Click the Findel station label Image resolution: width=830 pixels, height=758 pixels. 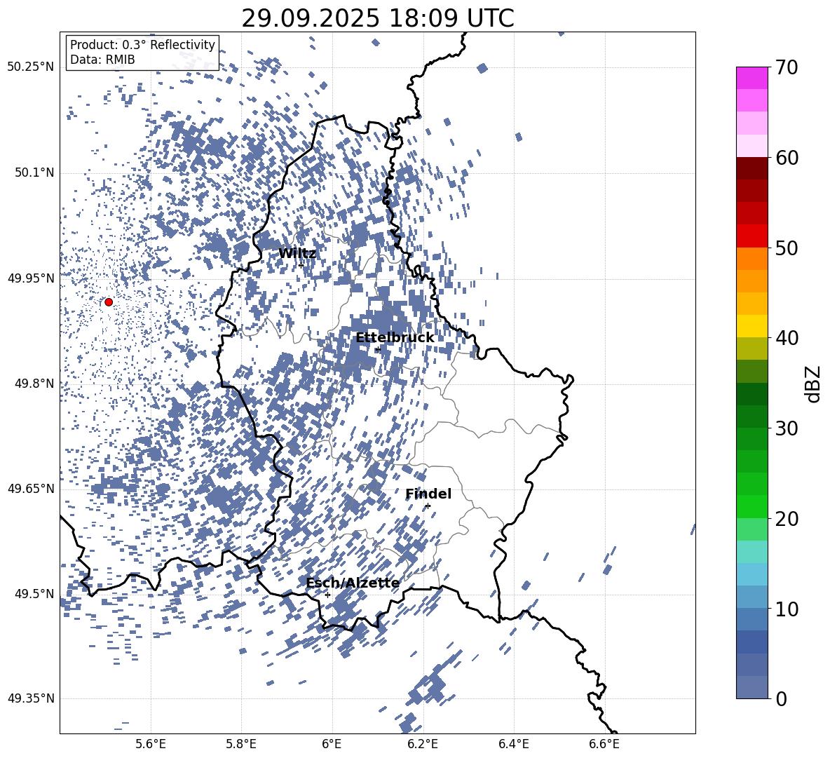point(428,494)
